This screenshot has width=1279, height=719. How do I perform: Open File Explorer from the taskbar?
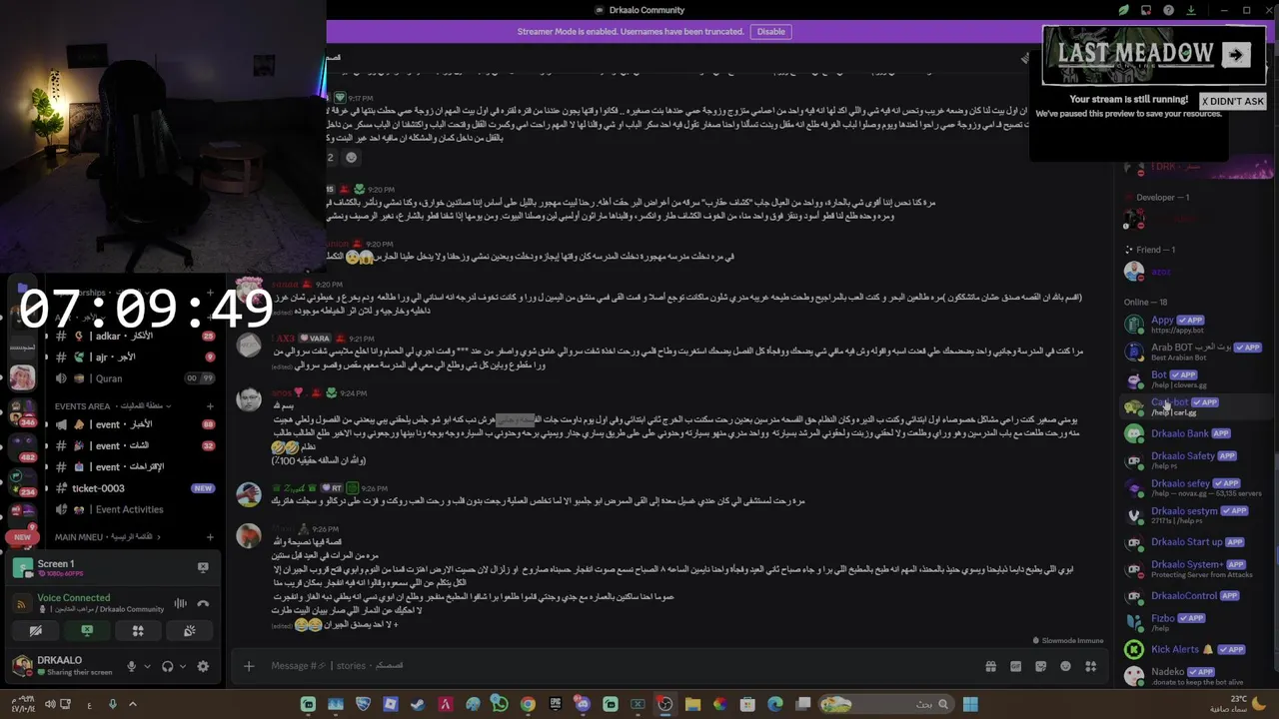pyautogui.click(x=692, y=705)
